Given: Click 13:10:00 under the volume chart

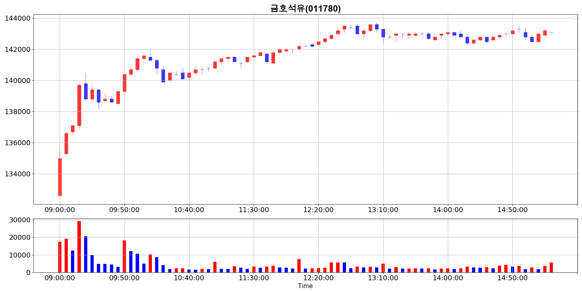Looking at the screenshot, I should [x=383, y=278].
